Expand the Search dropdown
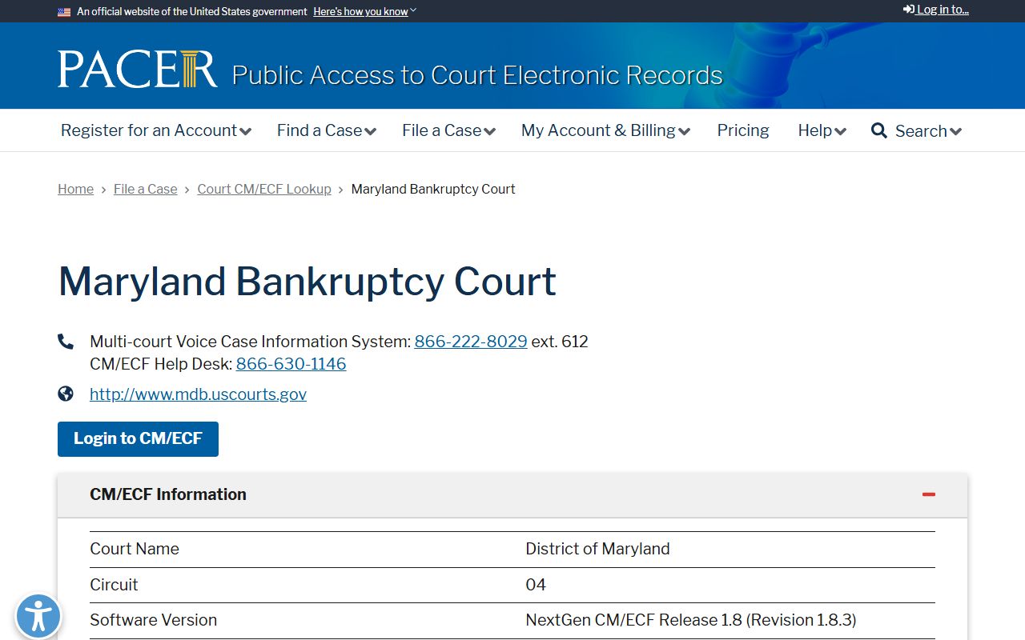The width and height of the screenshot is (1025, 640). click(928, 130)
